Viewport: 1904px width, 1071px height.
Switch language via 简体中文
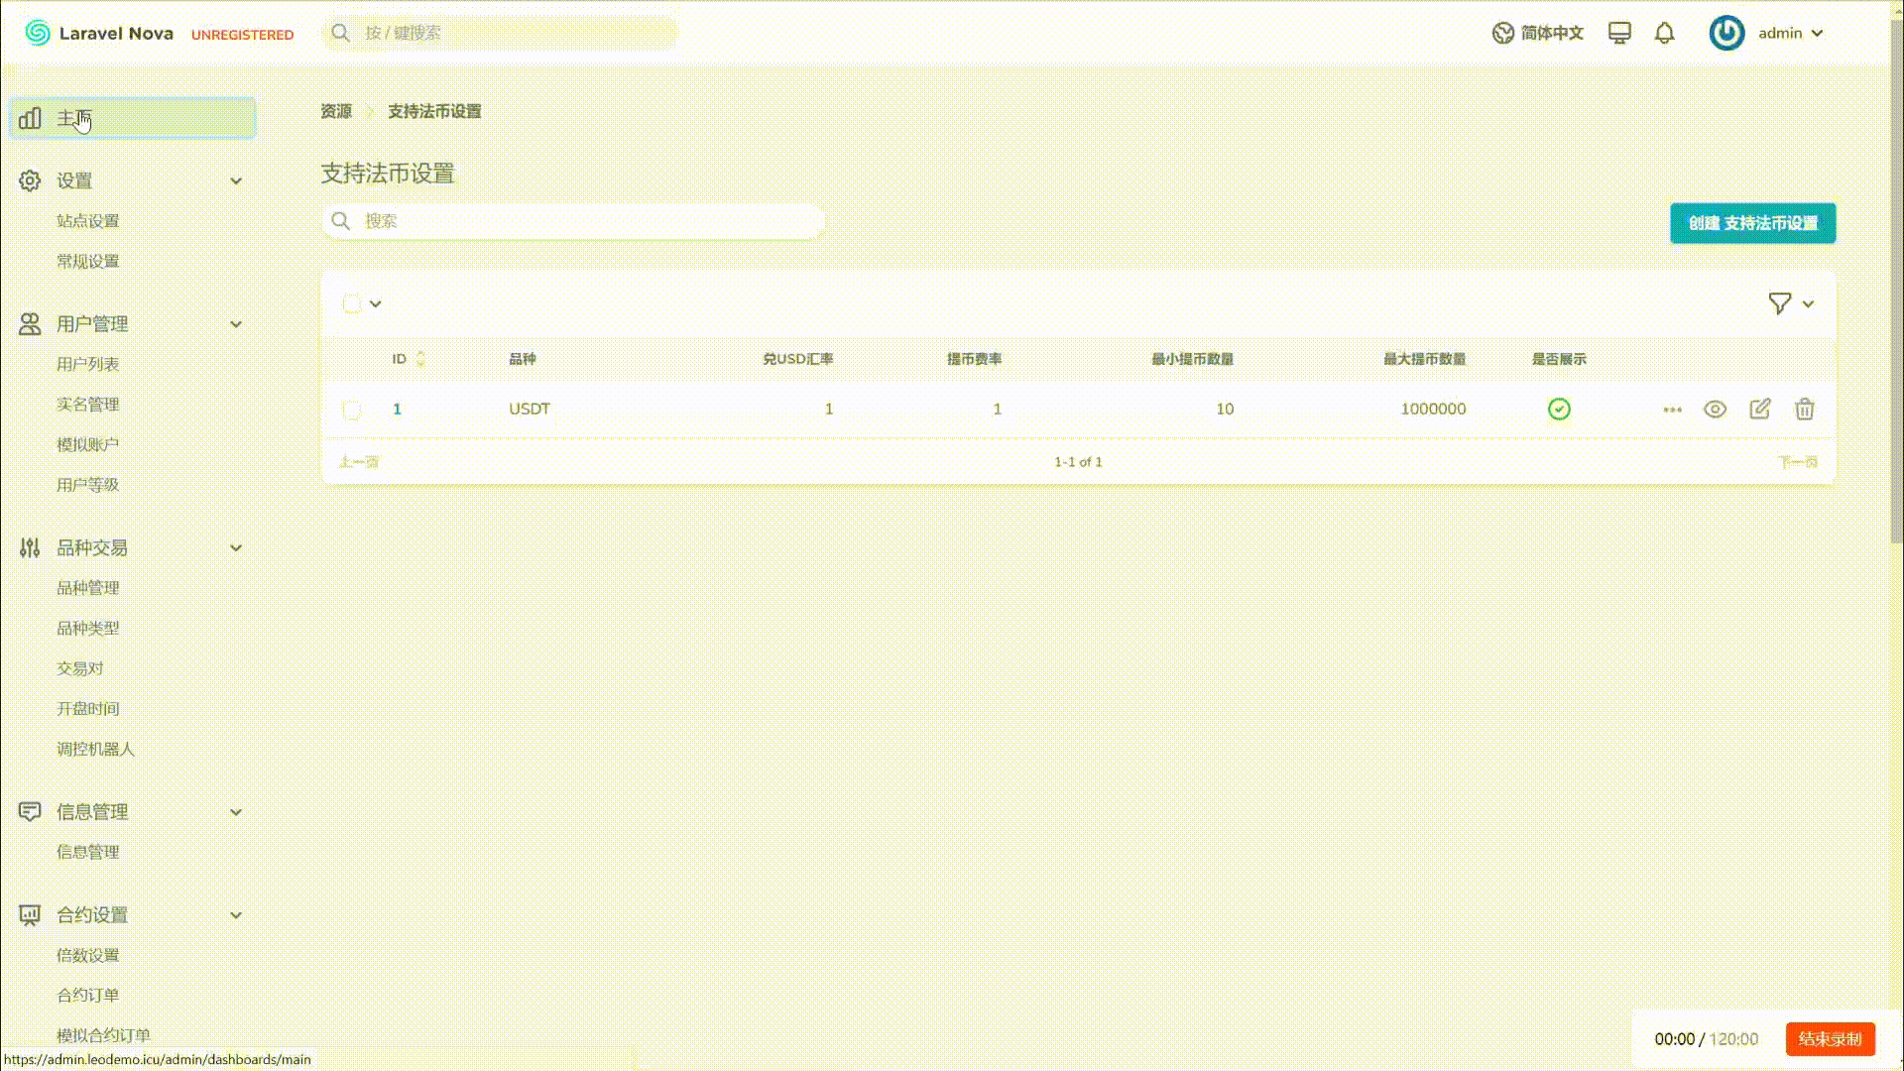tap(1552, 33)
